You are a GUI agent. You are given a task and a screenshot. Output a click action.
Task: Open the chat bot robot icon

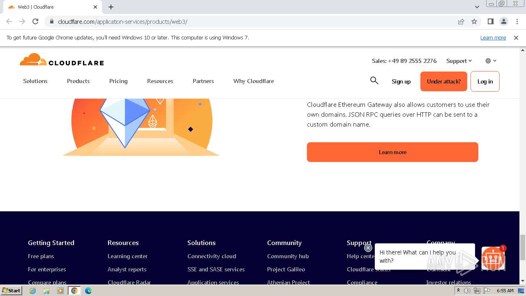[493, 258]
